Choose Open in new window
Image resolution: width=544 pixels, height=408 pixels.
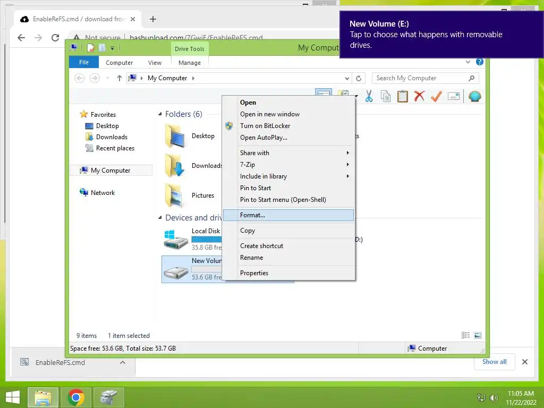click(x=288, y=114)
